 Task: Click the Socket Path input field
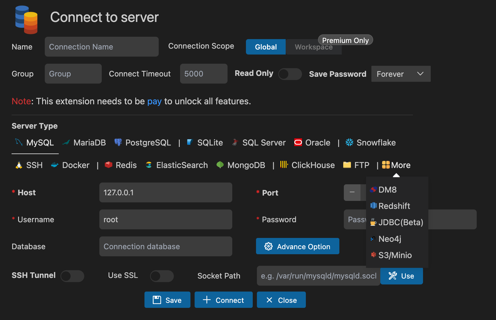pos(319,276)
